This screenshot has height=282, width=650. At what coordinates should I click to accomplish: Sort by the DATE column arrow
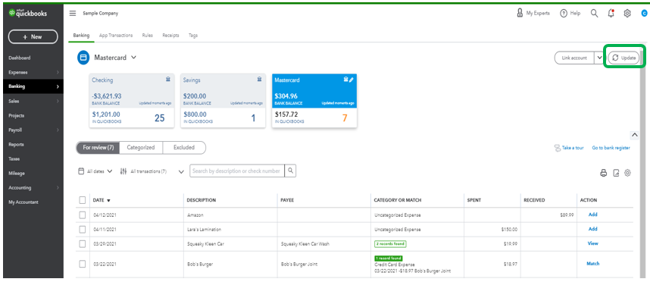coord(108,200)
